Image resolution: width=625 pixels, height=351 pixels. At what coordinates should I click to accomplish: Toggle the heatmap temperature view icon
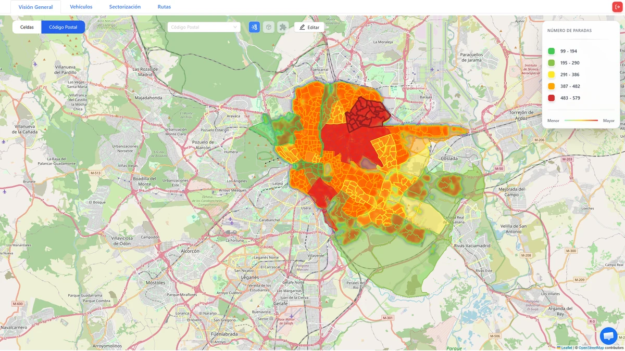coord(254,27)
